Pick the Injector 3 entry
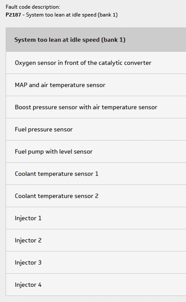This screenshot has width=186, height=302. click(x=96, y=262)
